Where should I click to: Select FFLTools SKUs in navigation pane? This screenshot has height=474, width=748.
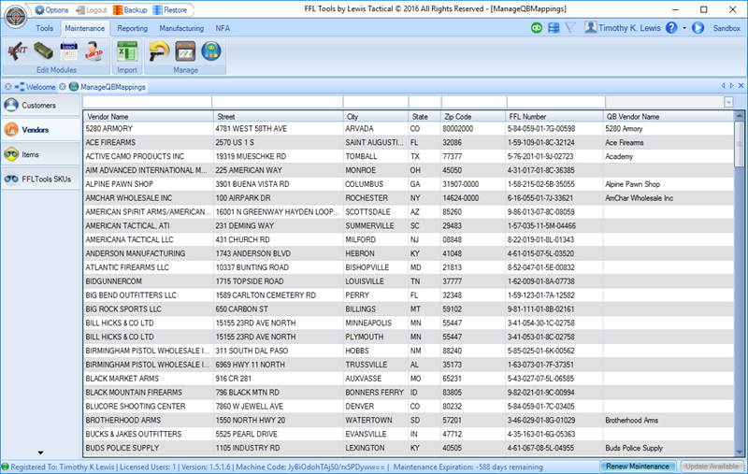point(40,179)
